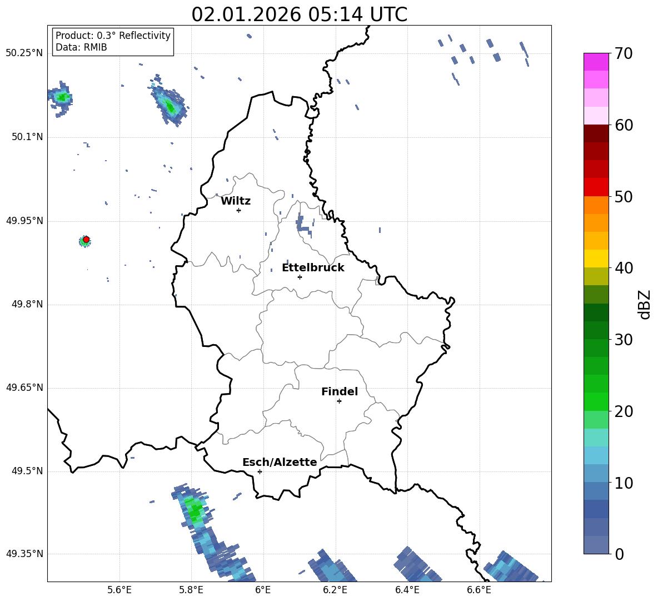Click the colorbar tick value 70
Screen dimensions: 658x601
point(624,53)
